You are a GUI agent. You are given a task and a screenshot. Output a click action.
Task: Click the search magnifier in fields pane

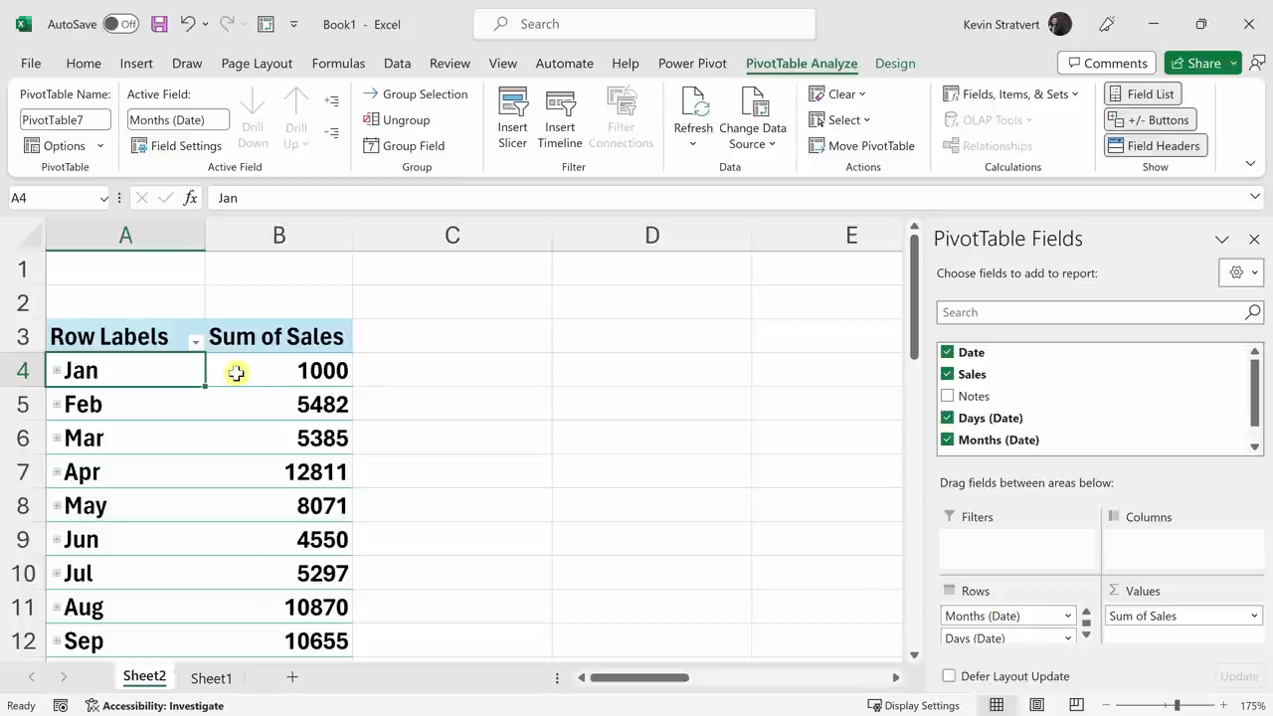tap(1252, 312)
